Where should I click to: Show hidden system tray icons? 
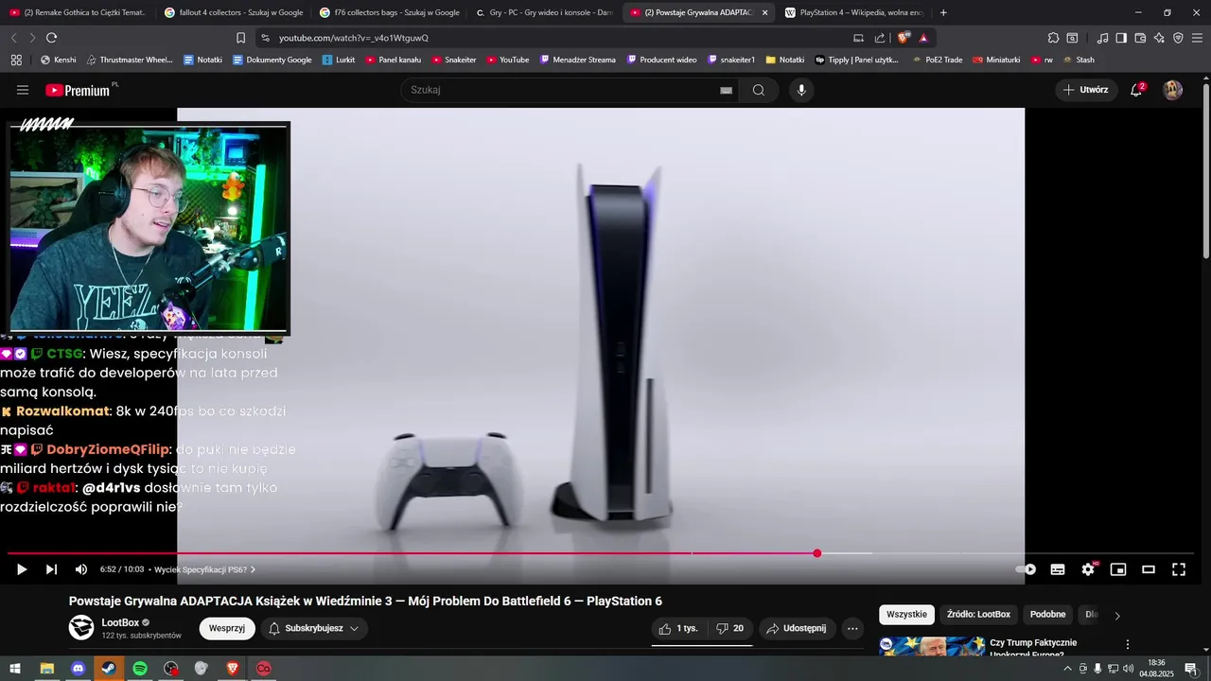(x=1068, y=669)
